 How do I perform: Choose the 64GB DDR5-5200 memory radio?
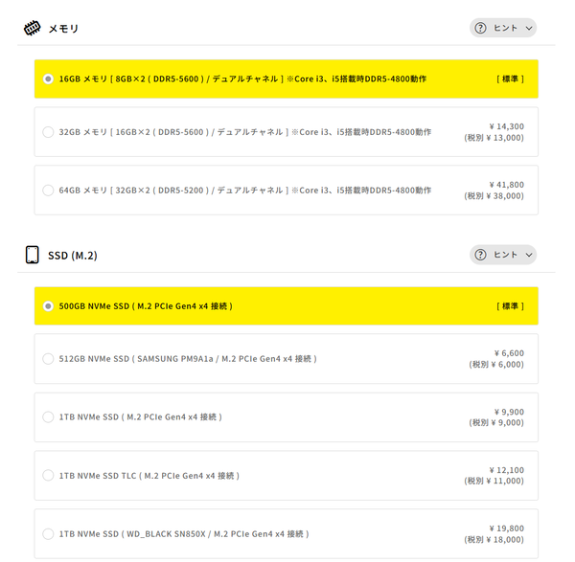click(x=48, y=191)
